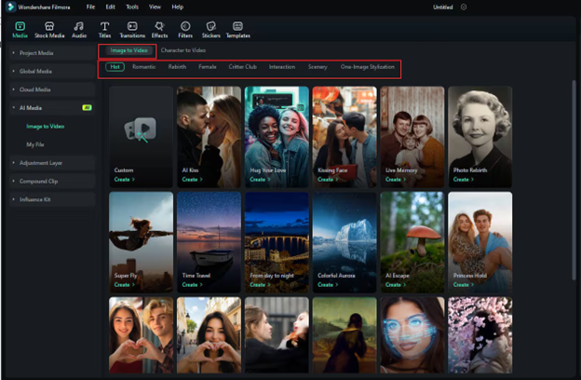581x380 pixels.
Task: Open the Filters icon
Action: [x=185, y=28]
